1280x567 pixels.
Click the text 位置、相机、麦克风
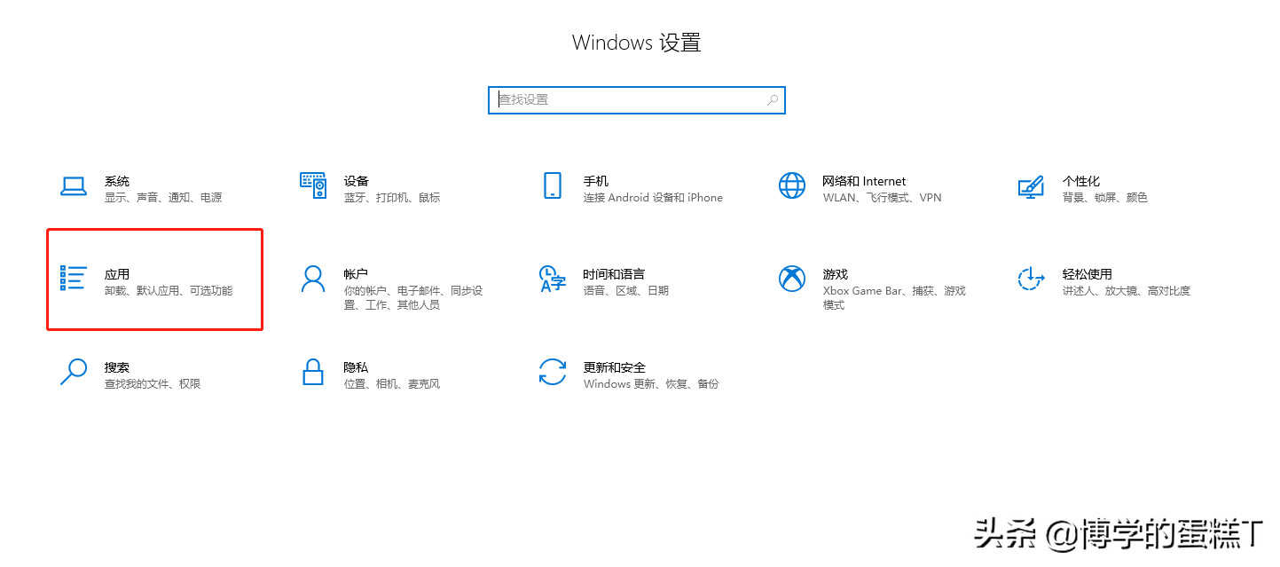[x=392, y=384]
